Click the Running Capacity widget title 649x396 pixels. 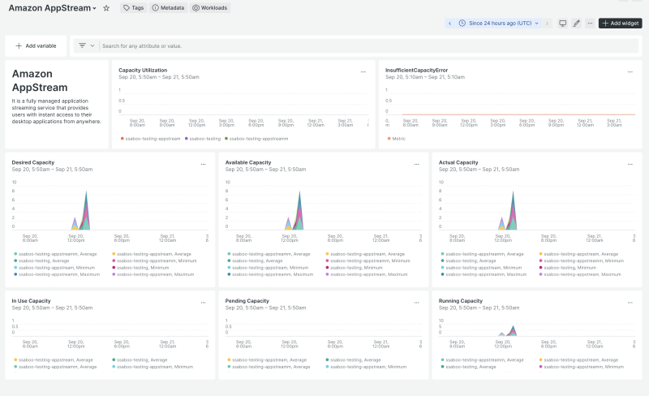pos(460,301)
